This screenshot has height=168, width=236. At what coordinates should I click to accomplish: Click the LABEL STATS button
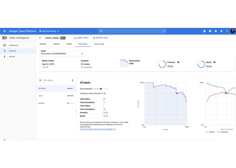coord(81,38)
